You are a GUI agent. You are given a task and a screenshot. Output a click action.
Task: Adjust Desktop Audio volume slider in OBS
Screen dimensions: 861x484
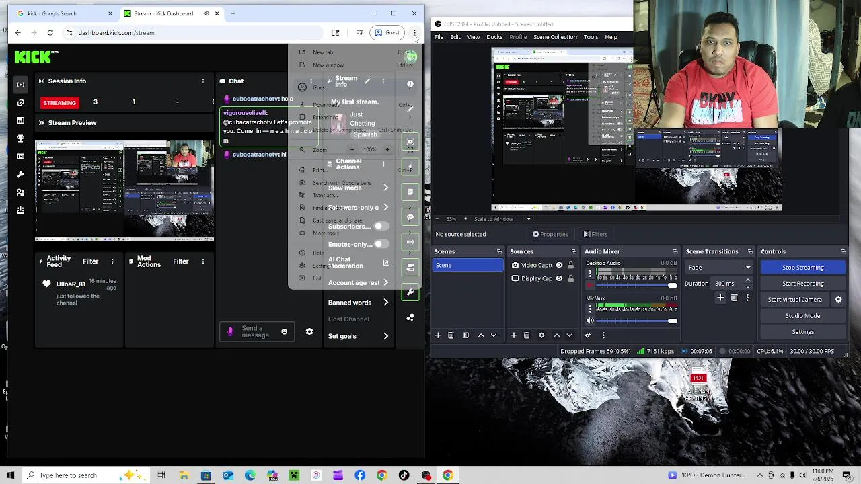click(x=637, y=285)
